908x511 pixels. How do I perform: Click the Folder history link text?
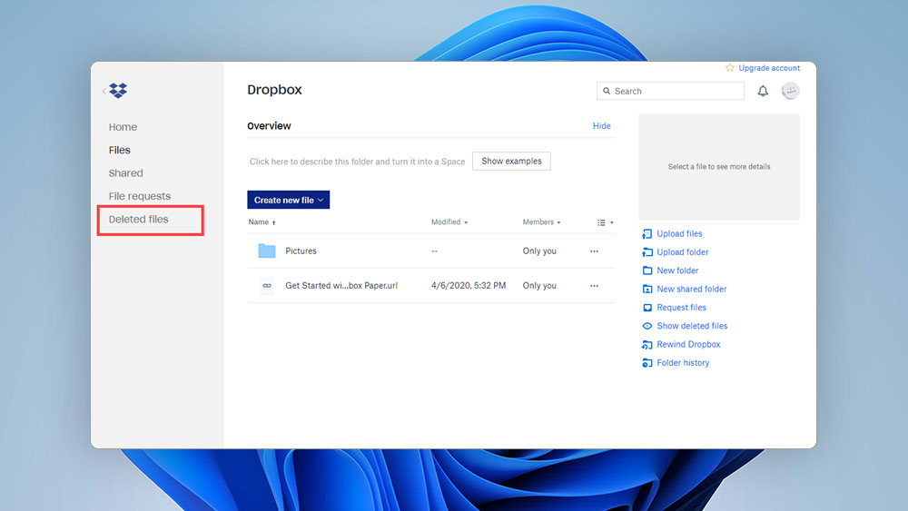point(683,363)
